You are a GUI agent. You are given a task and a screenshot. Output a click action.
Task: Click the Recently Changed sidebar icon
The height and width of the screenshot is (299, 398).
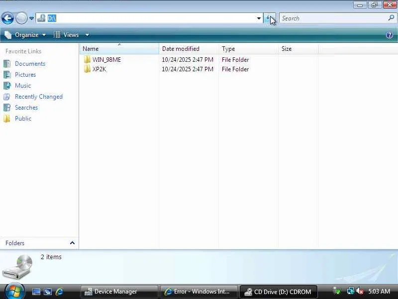click(x=7, y=97)
